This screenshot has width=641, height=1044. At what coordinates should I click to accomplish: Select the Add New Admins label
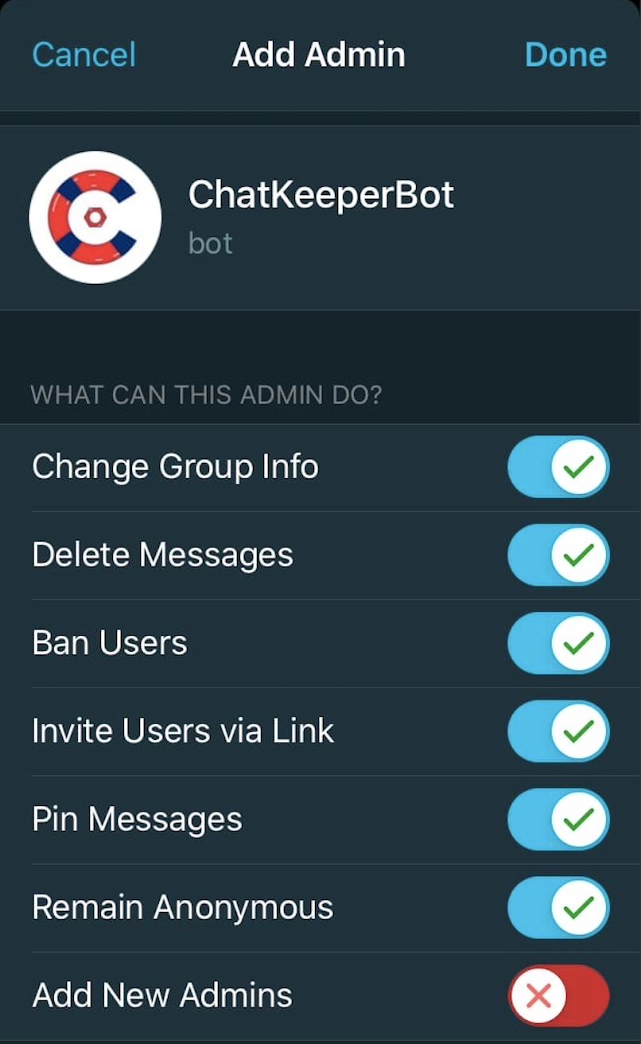click(162, 995)
